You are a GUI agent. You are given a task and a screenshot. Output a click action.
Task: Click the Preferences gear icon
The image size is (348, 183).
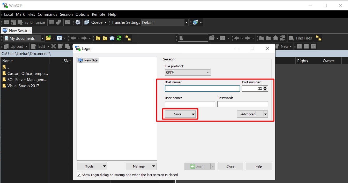[78, 22]
